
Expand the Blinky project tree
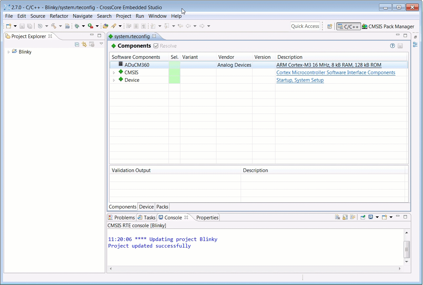click(9, 52)
